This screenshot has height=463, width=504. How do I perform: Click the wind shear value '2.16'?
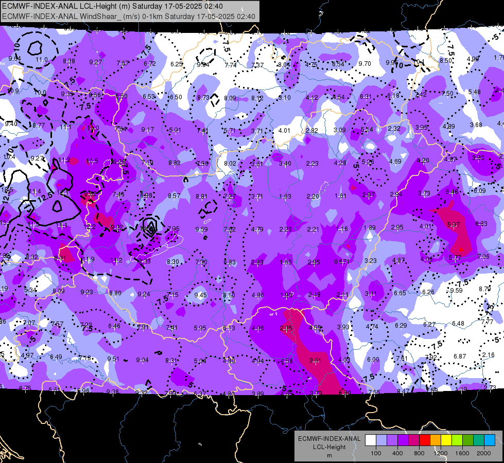click(488, 355)
